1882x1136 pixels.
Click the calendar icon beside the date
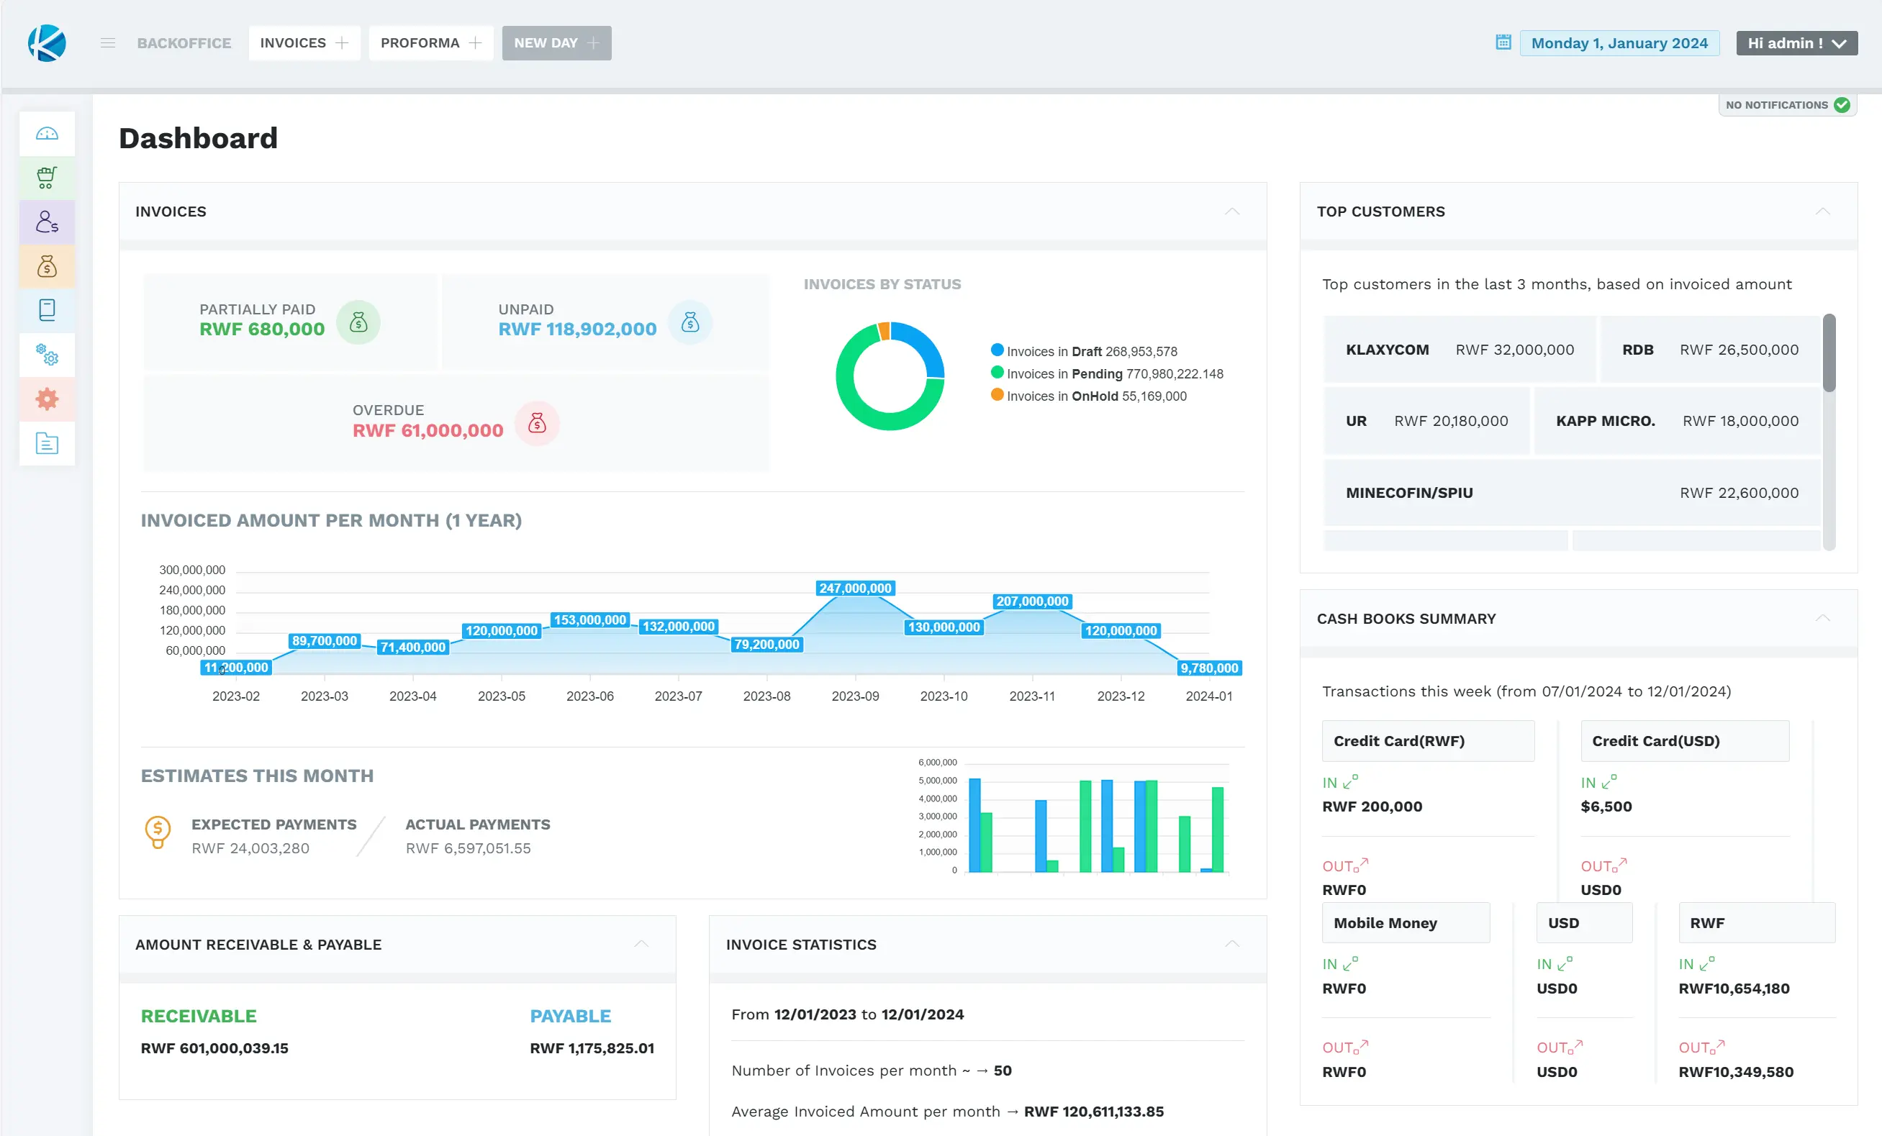click(1503, 42)
